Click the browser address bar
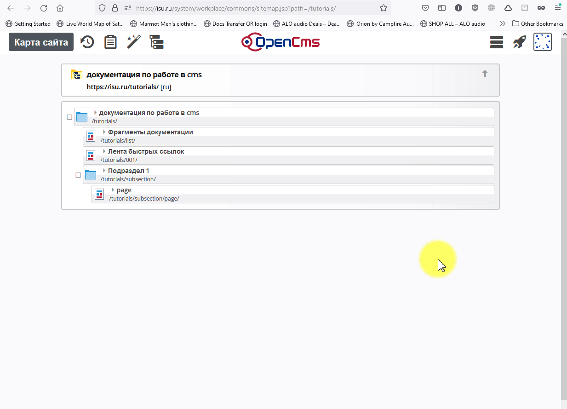 click(x=253, y=8)
